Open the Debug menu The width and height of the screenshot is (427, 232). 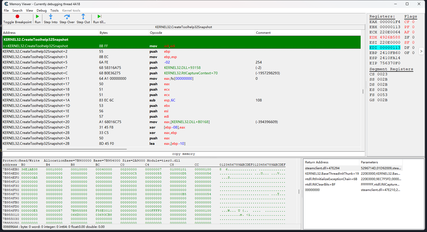click(42, 11)
